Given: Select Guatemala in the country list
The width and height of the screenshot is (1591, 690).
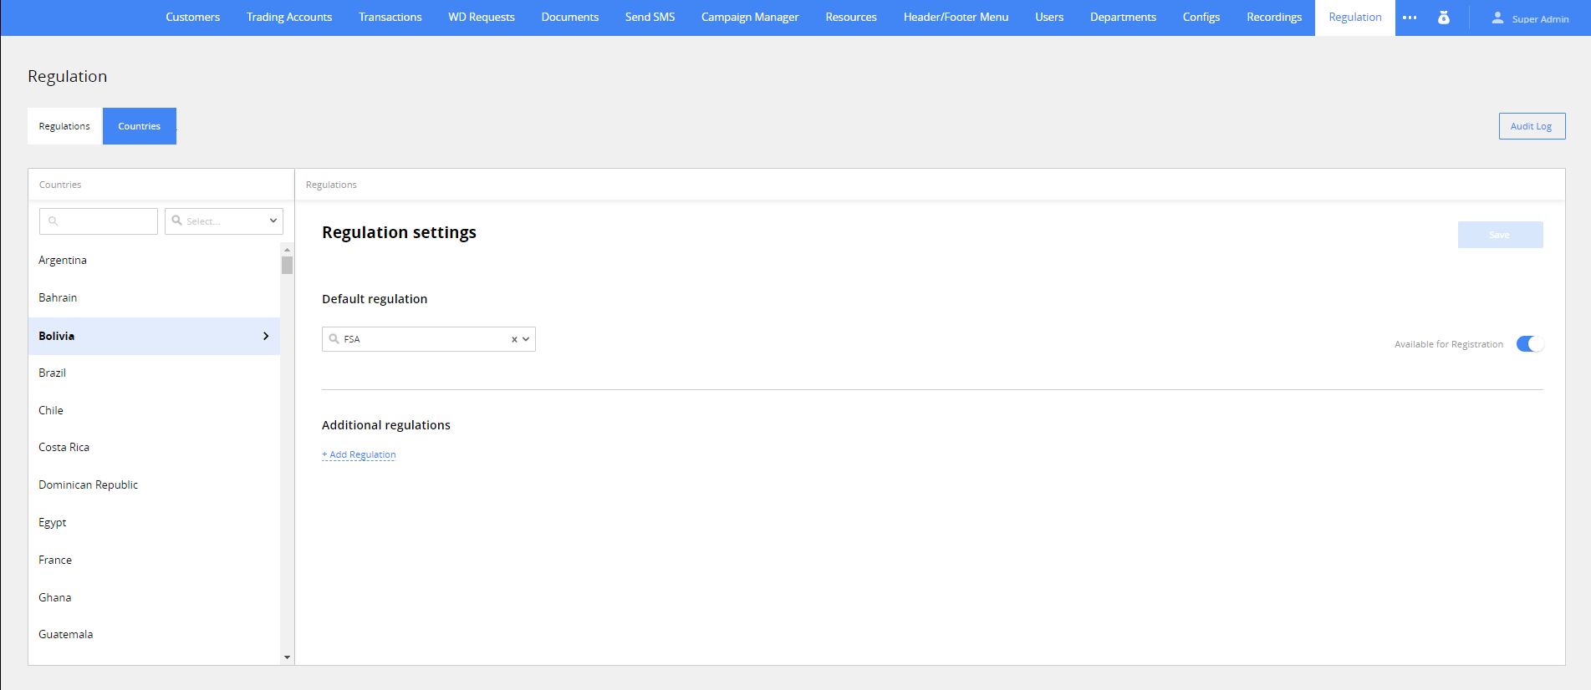Looking at the screenshot, I should (154, 635).
